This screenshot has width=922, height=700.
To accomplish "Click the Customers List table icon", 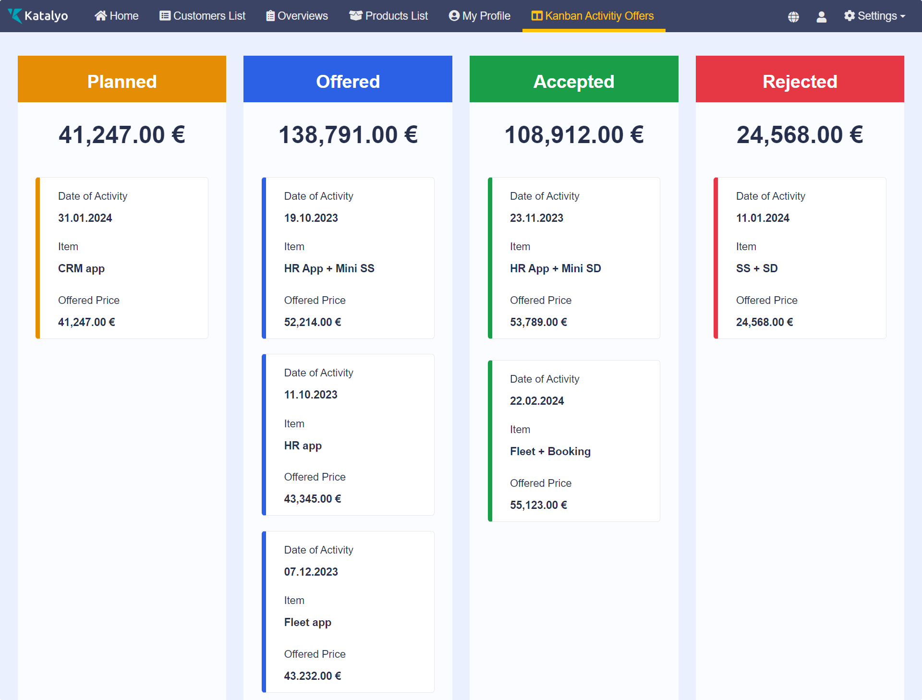I will pos(165,16).
